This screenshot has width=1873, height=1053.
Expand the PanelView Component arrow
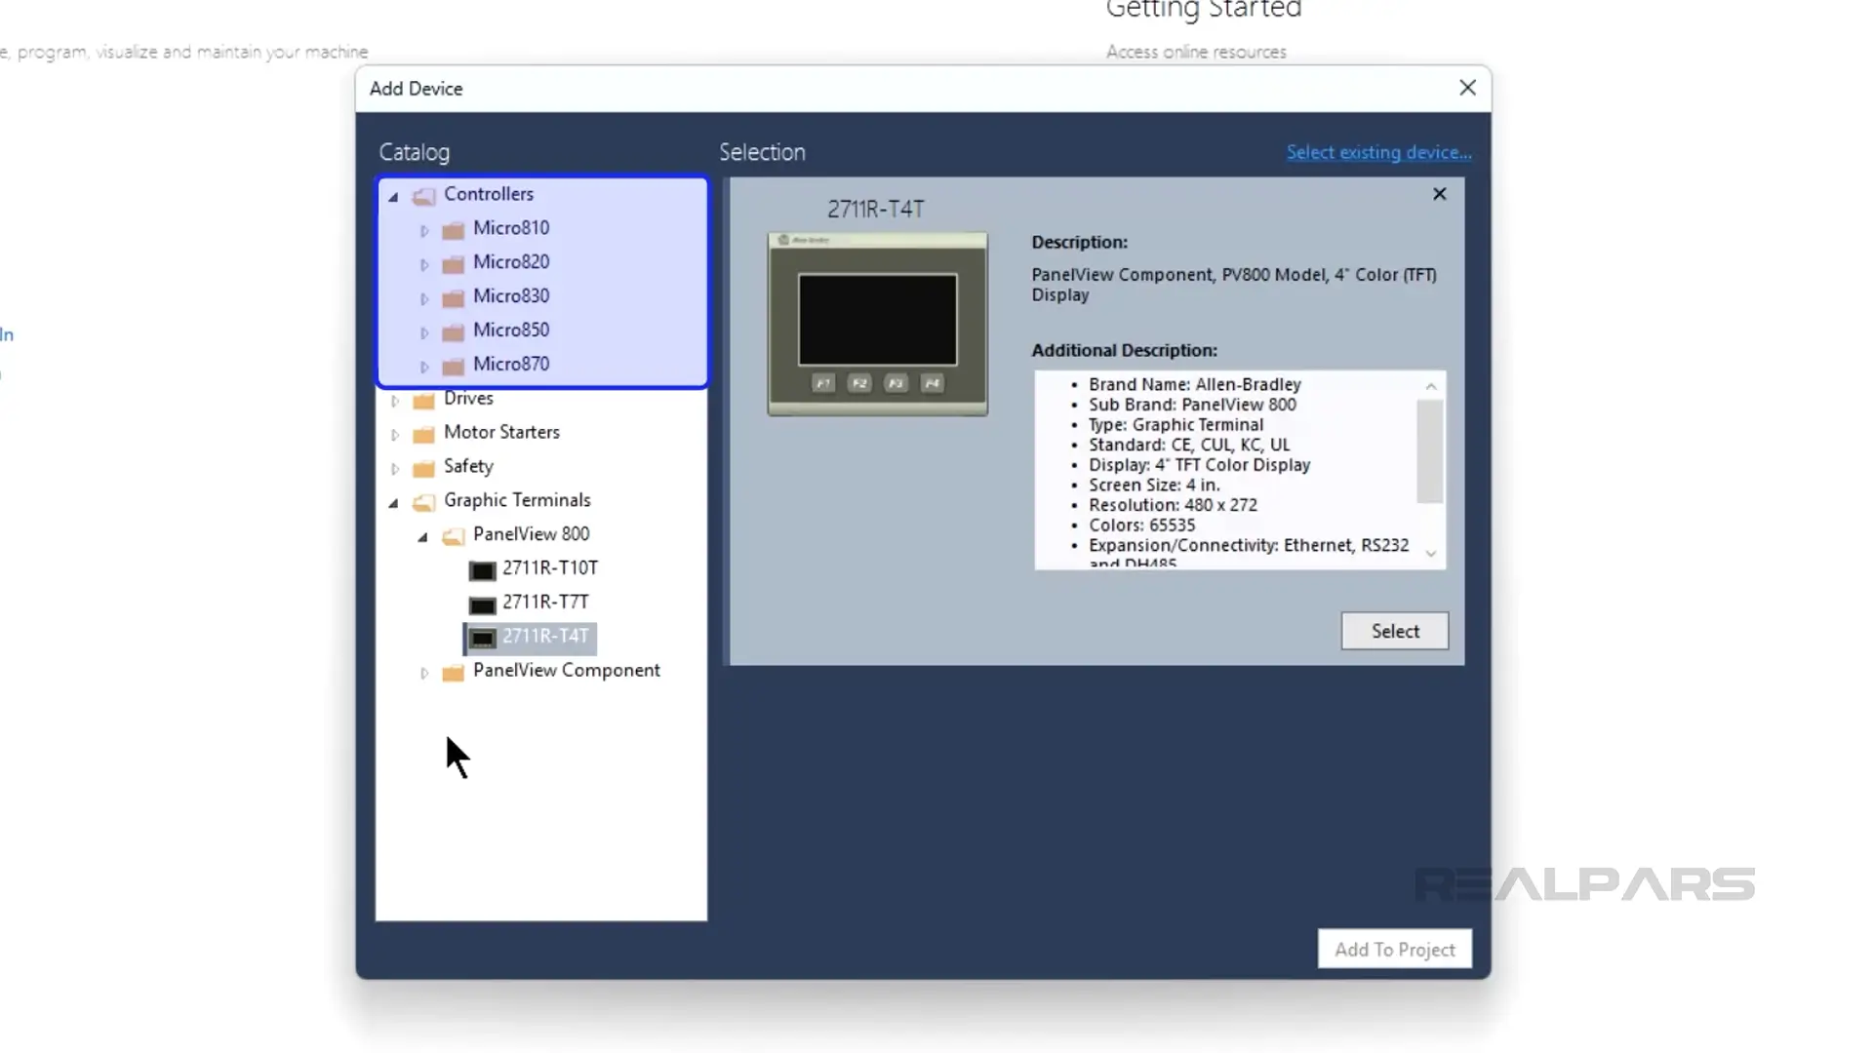pos(424,673)
